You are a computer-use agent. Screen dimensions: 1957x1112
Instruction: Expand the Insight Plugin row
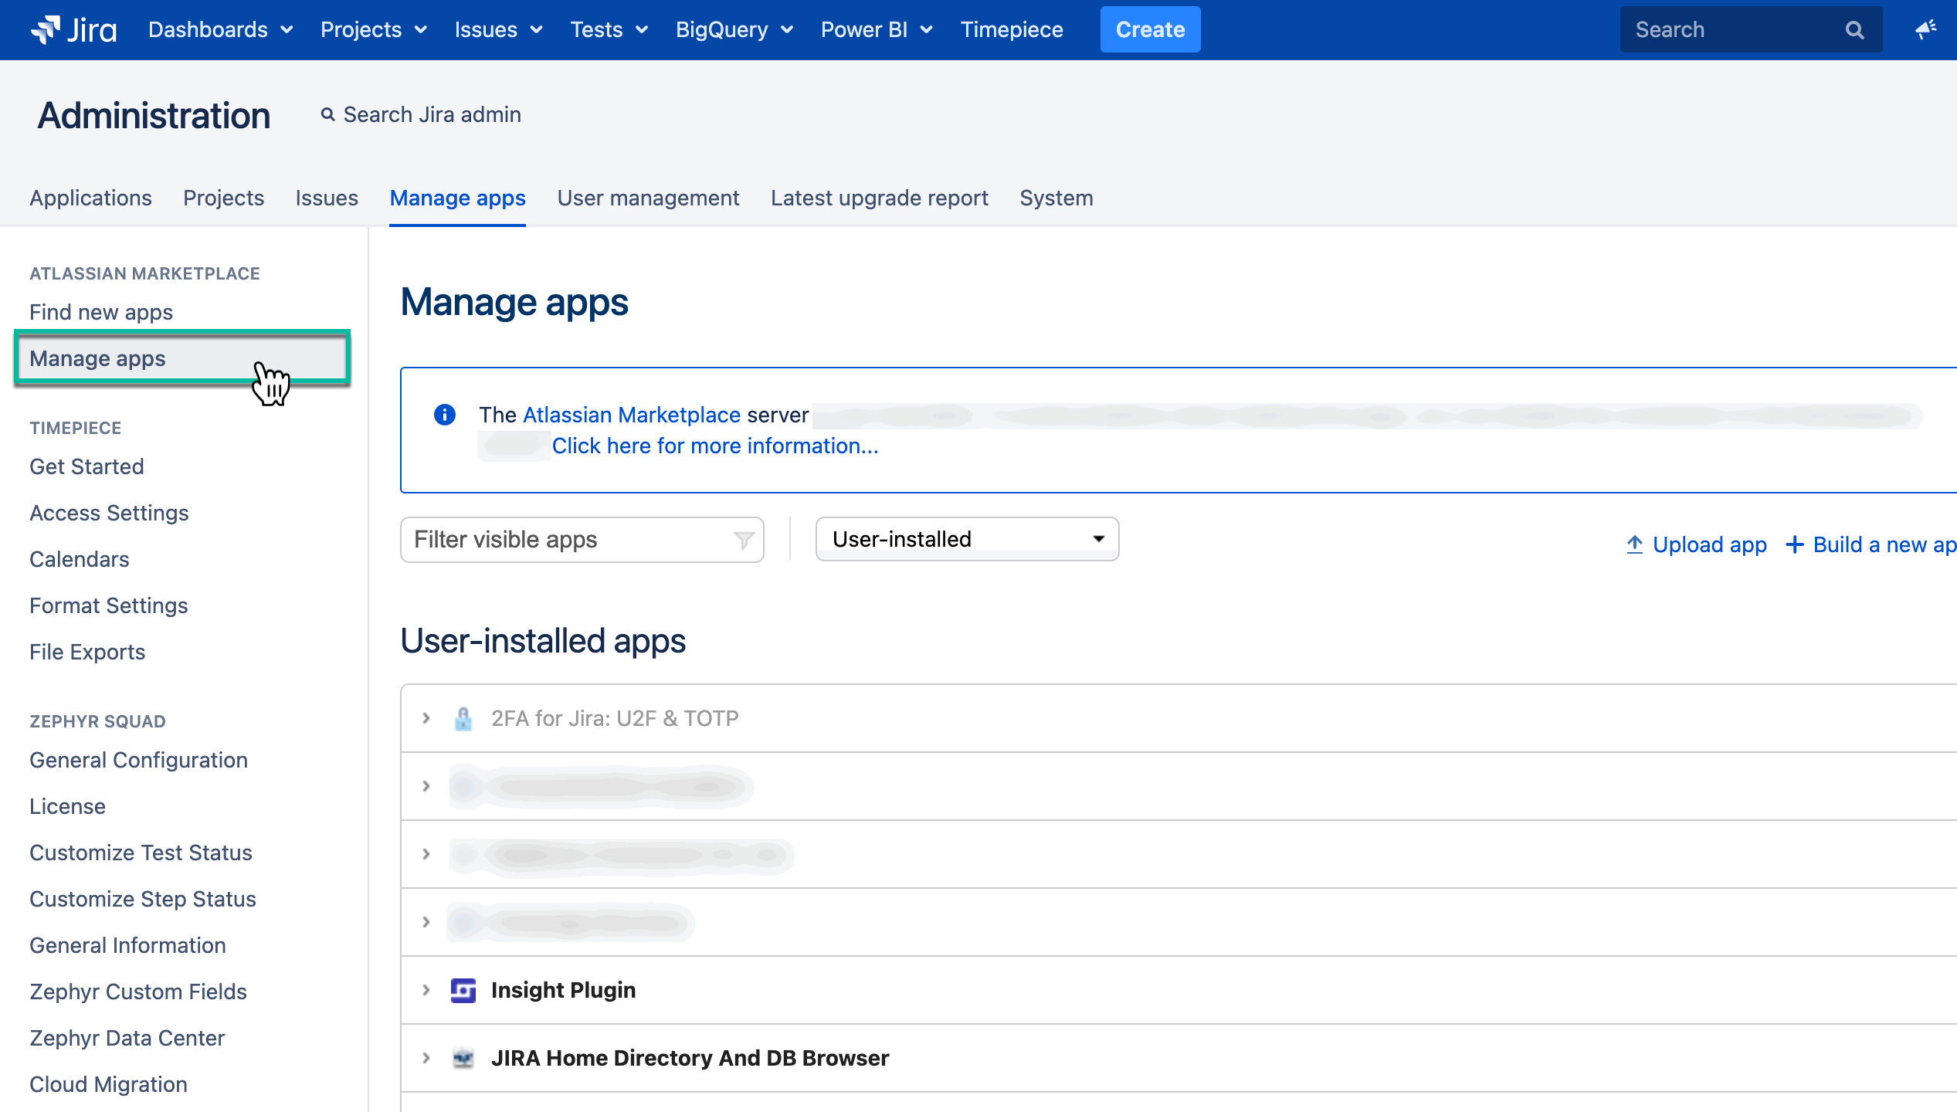426,990
